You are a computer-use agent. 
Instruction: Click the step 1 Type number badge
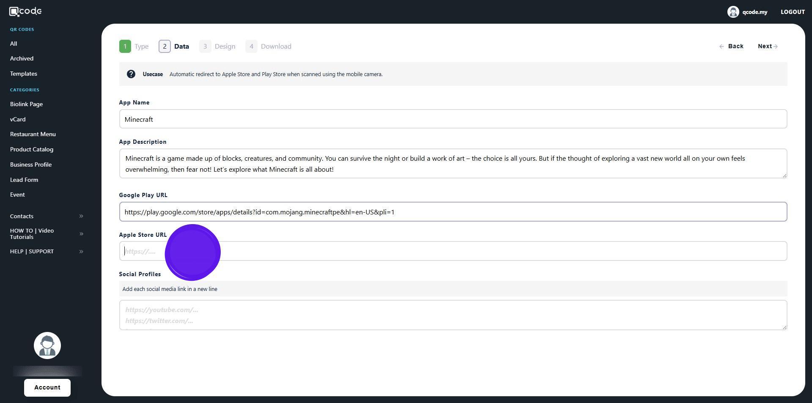[125, 47]
